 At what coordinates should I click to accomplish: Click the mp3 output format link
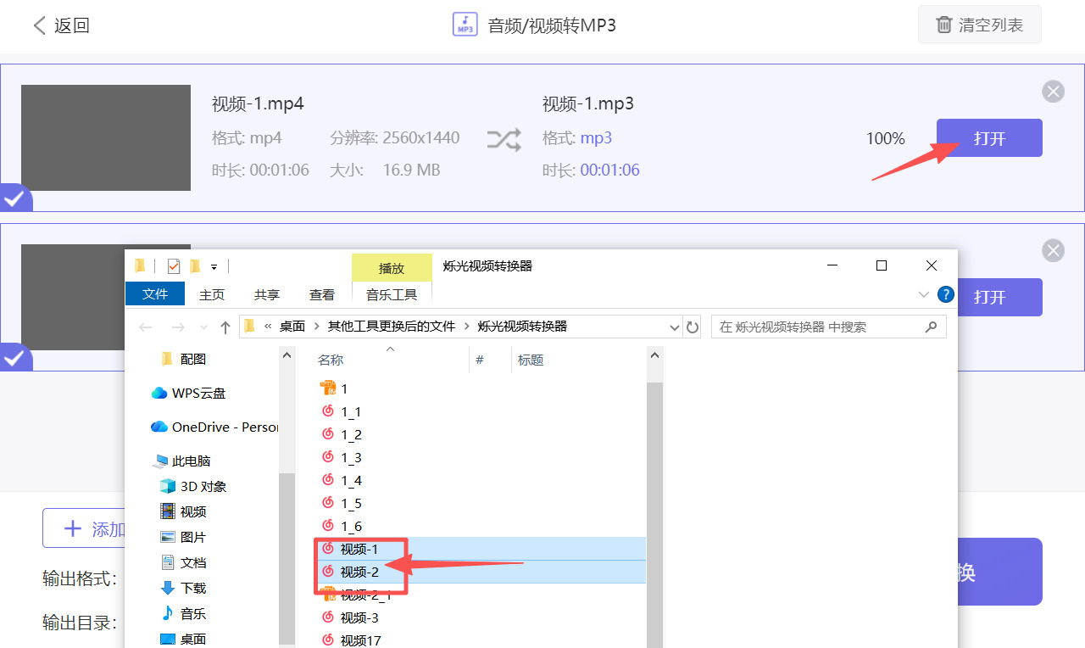pos(596,138)
